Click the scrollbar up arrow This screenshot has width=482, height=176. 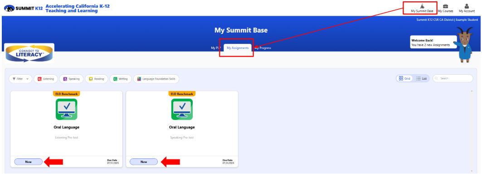click(472, 91)
